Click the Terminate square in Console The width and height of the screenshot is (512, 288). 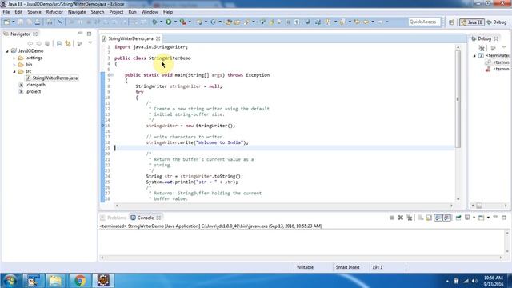(391, 218)
